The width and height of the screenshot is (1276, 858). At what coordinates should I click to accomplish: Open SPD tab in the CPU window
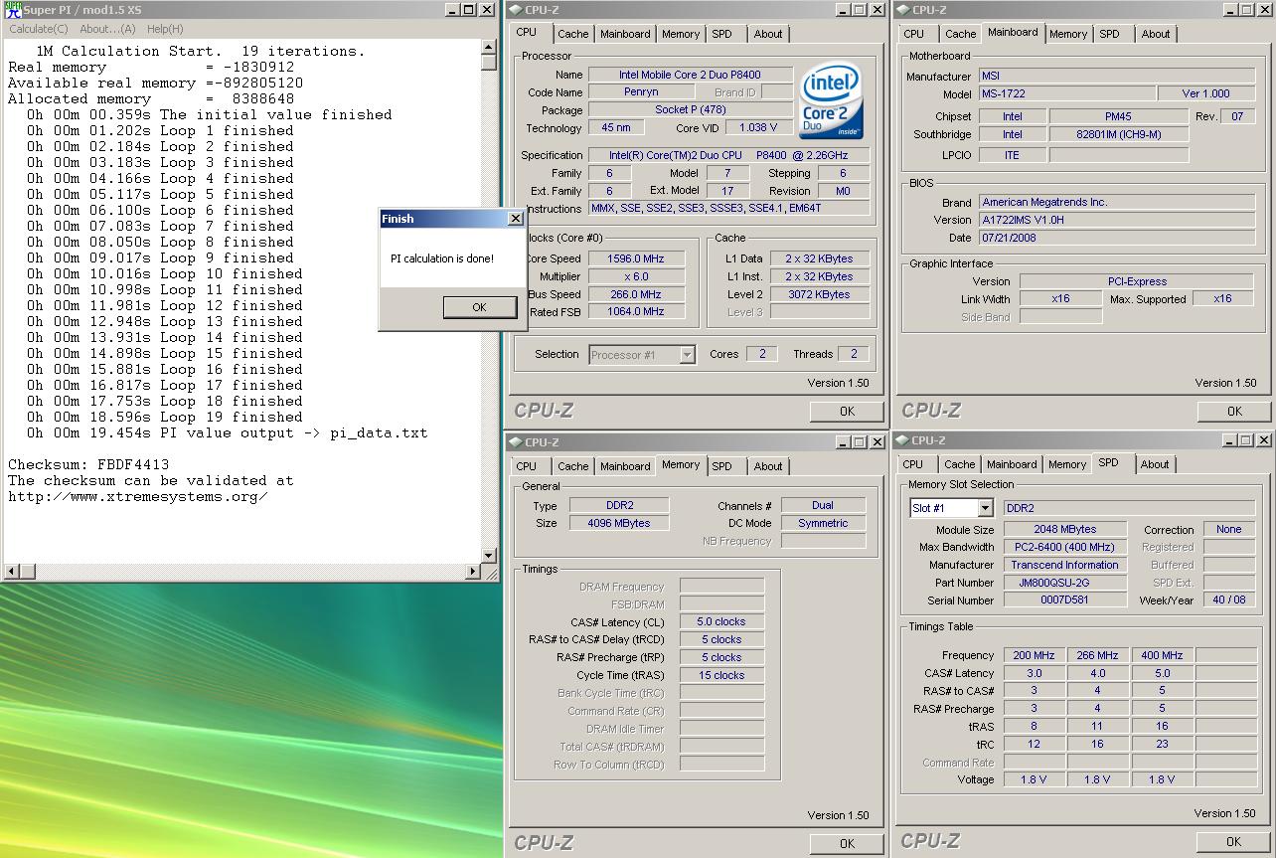(x=722, y=34)
